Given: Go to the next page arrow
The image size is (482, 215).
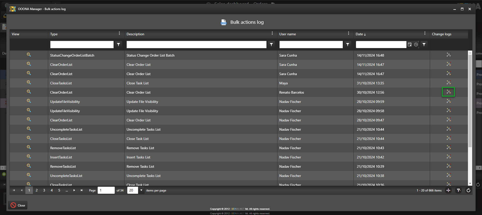Looking at the screenshot, I should (x=74, y=190).
